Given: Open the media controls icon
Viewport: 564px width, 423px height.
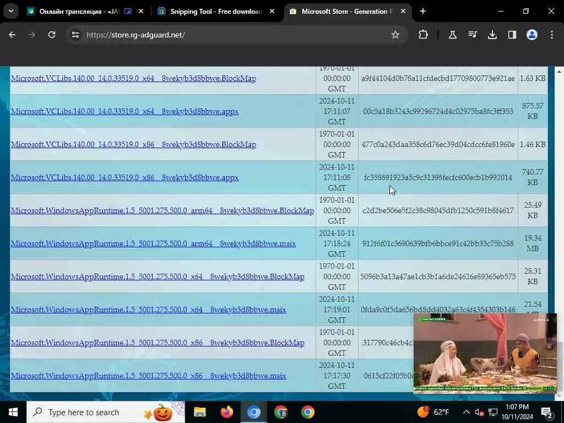Looking at the screenshot, I should pyautogui.click(x=472, y=35).
